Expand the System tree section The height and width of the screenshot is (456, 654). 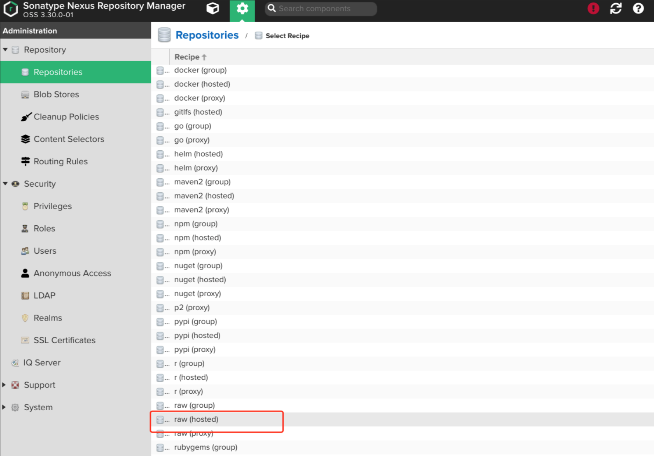pyautogui.click(x=4, y=407)
